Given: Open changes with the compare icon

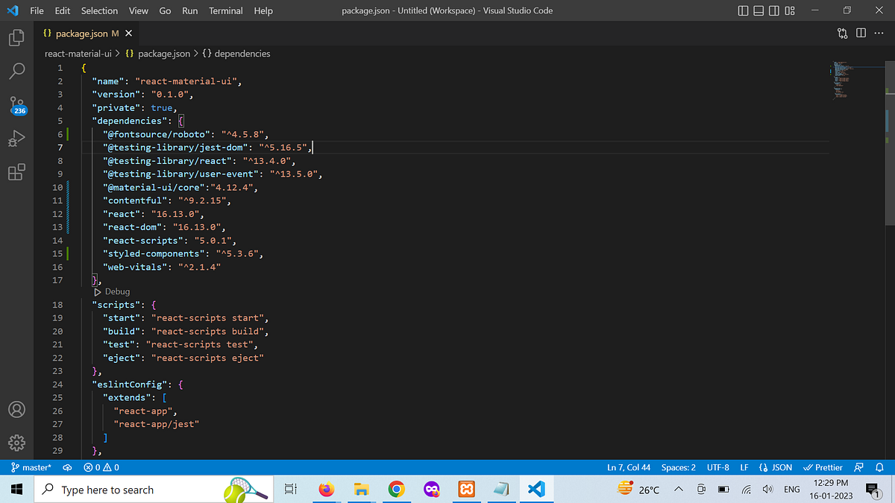Looking at the screenshot, I should click(x=842, y=34).
